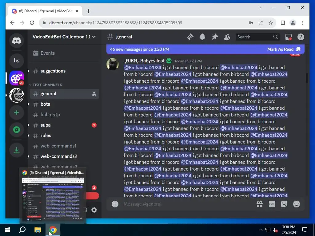Go back in browser history
This screenshot has width=315, height=236.
[12, 23]
